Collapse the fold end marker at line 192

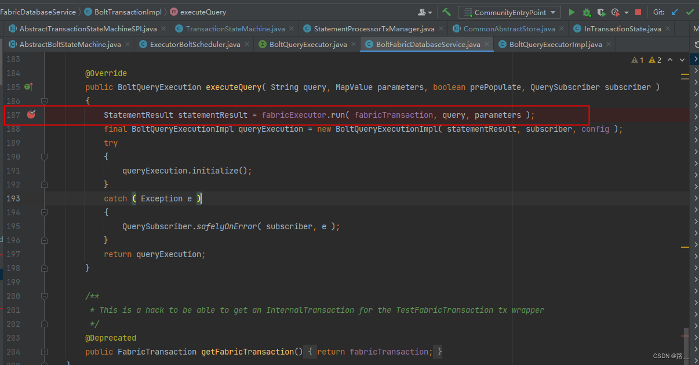click(43, 185)
